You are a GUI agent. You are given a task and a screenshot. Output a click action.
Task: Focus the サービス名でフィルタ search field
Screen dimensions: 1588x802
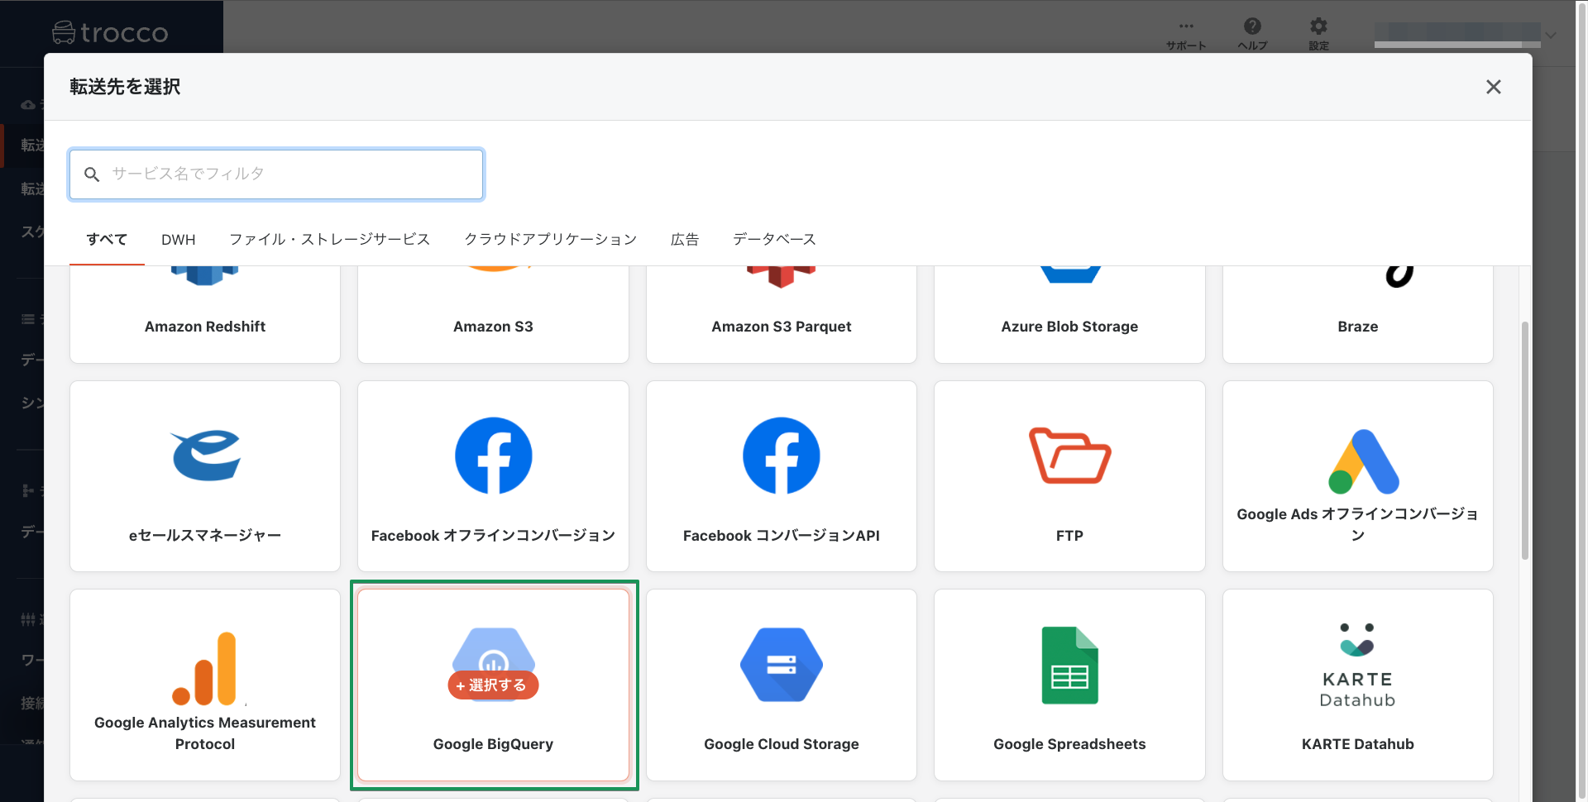coord(276,174)
